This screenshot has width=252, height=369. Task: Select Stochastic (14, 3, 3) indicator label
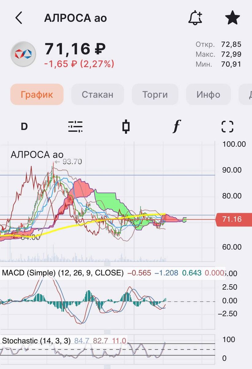click(36, 341)
